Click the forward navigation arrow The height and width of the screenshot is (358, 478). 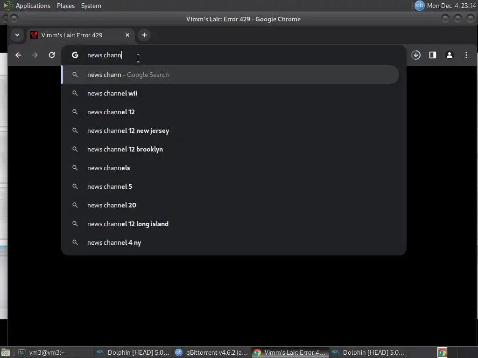tap(35, 55)
